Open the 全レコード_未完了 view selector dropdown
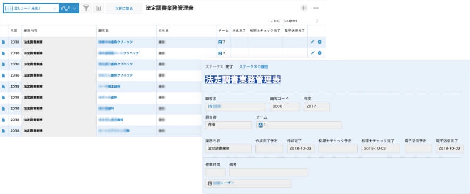470x194 pixels. [31, 9]
